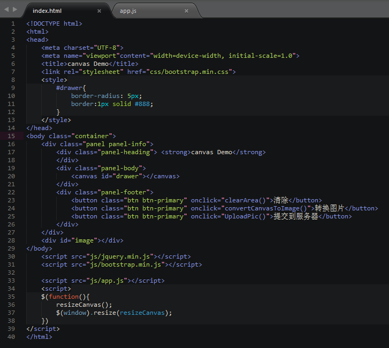Switch to the index.html tab
The height and width of the screenshot is (348, 389).
pos(47,11)
